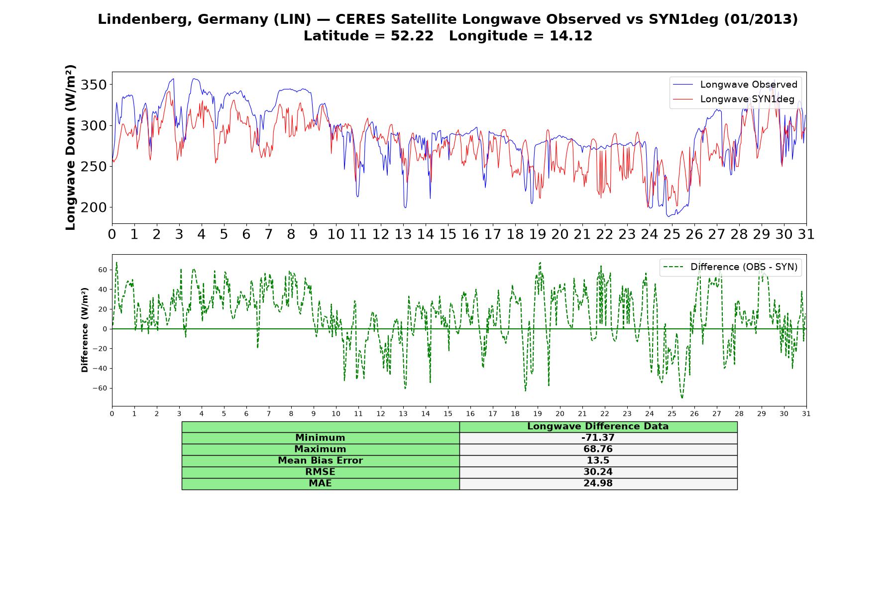Screen dimensions: 896x597
Task: Click the green dashed legend line sample
Action: [x=673, y=267]
